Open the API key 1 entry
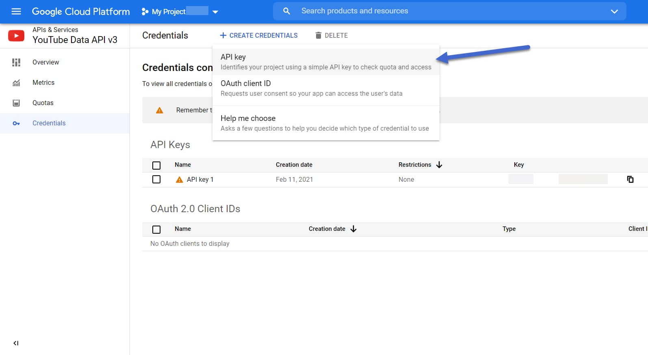 pos(200,179)
